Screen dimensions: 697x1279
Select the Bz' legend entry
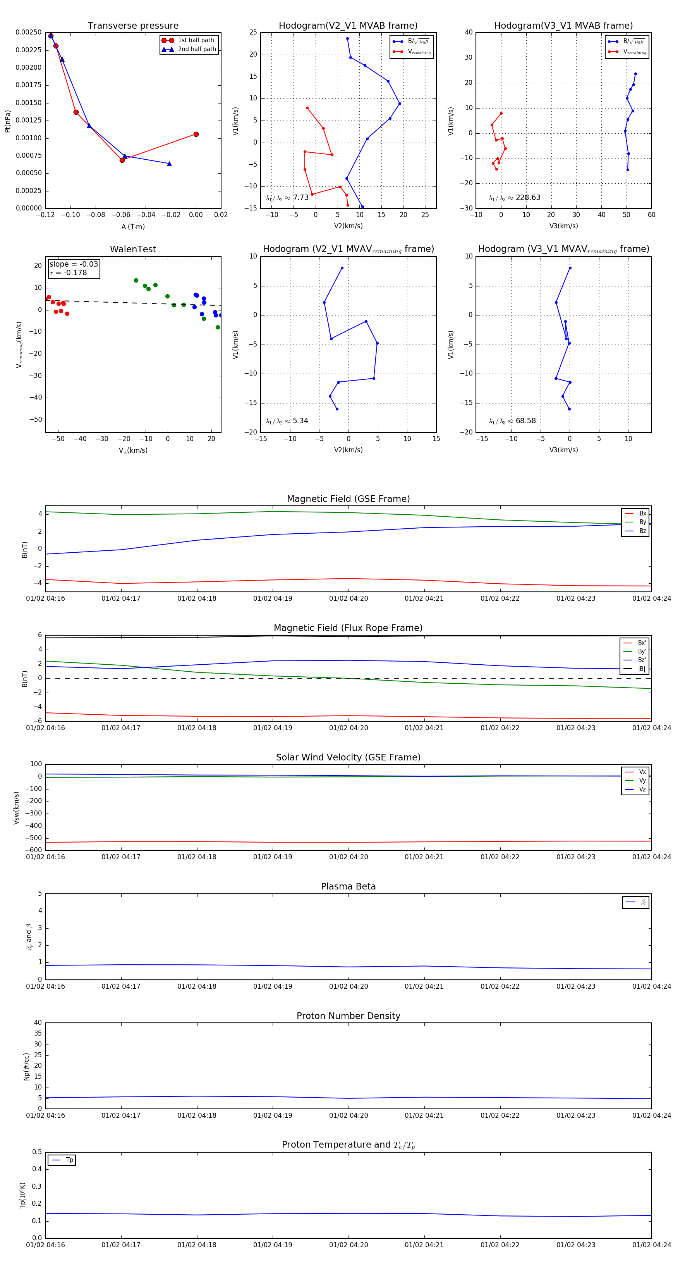click(635, 660)
